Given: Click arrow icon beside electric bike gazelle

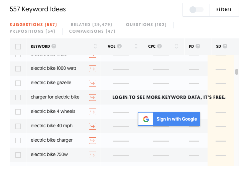Looking at the screenshot, I should (93, 83).
